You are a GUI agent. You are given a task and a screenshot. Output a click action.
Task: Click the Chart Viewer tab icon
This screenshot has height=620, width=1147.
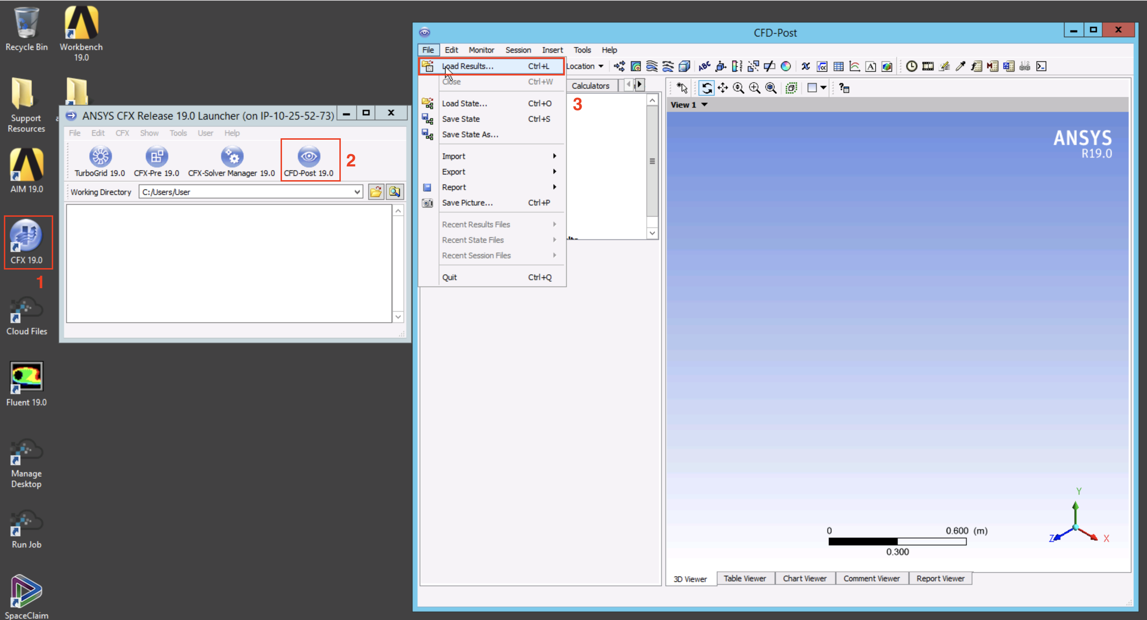click(804, 578)
